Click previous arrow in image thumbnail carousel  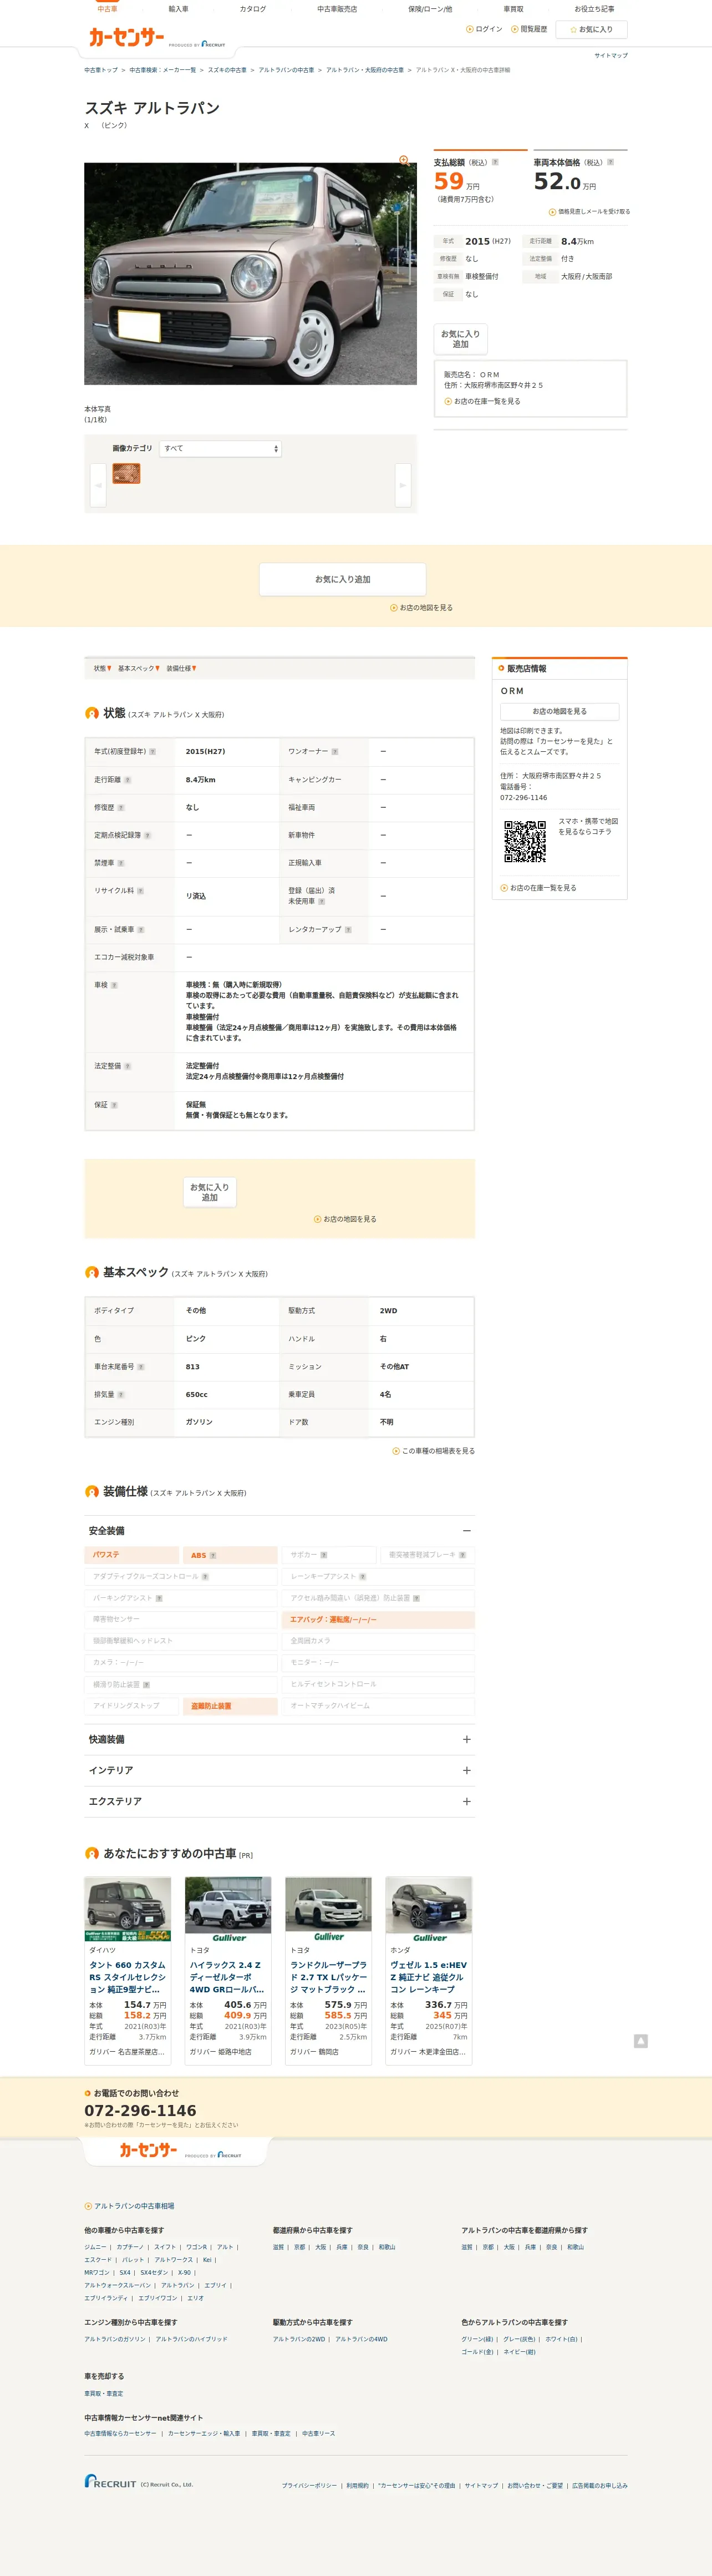coord(98,485)
